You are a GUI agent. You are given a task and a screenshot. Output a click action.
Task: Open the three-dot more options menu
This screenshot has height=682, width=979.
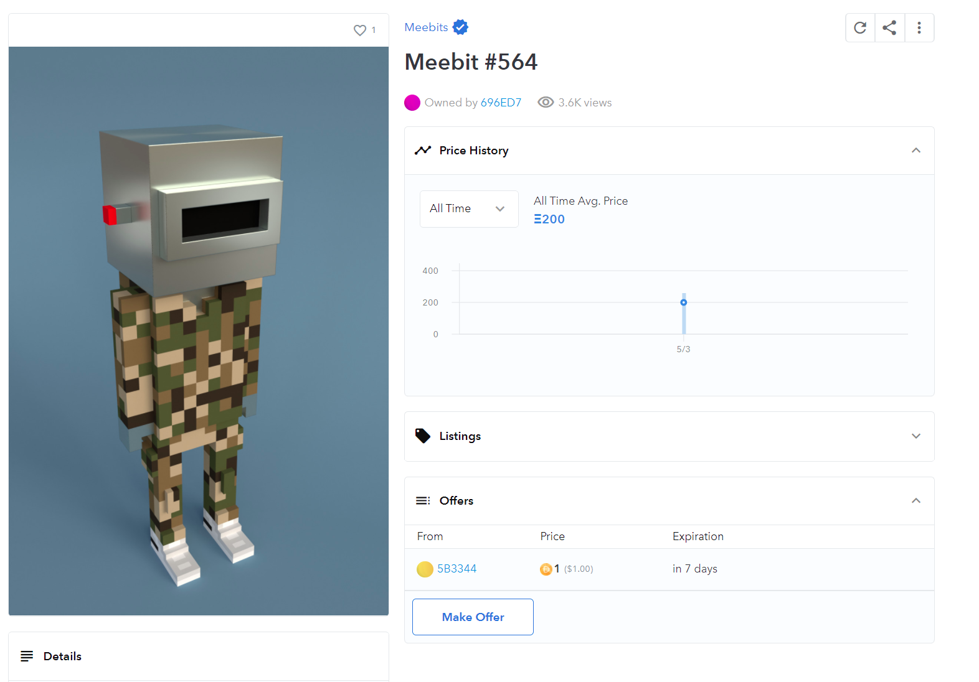coord(919,28)
